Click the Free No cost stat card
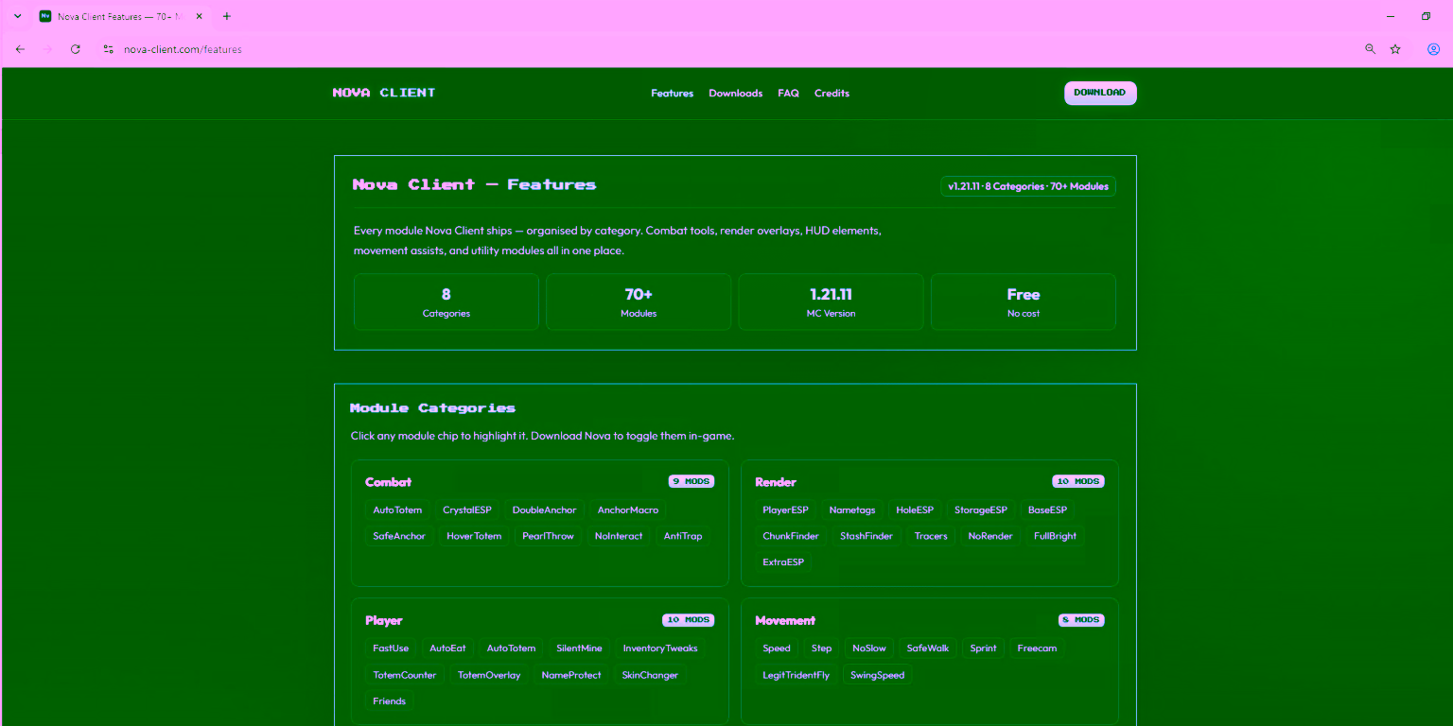This screenshot has height=726, width=1453. pyautogui.click(x=1024, y=302)
